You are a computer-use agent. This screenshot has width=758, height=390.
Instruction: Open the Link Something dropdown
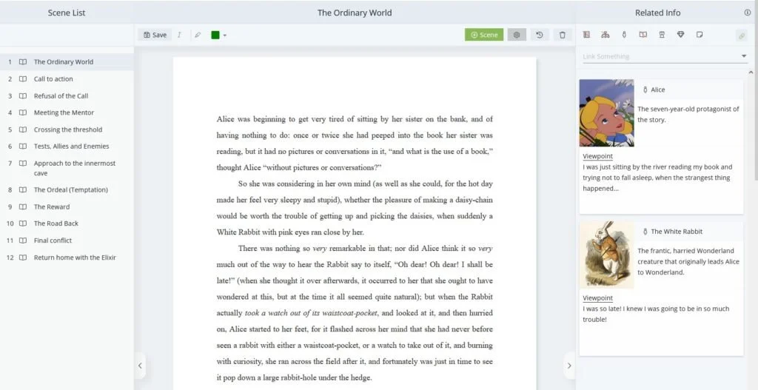pos(744,56)
